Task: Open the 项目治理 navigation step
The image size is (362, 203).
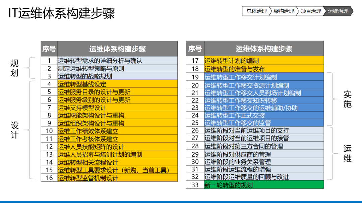Action: pos(311,11)
